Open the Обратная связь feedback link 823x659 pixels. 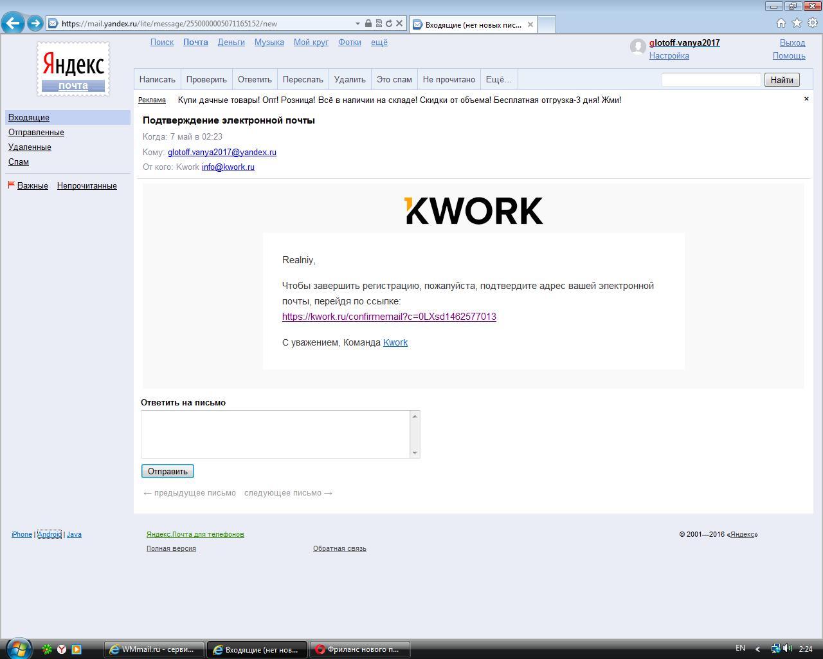pos(339,548)
